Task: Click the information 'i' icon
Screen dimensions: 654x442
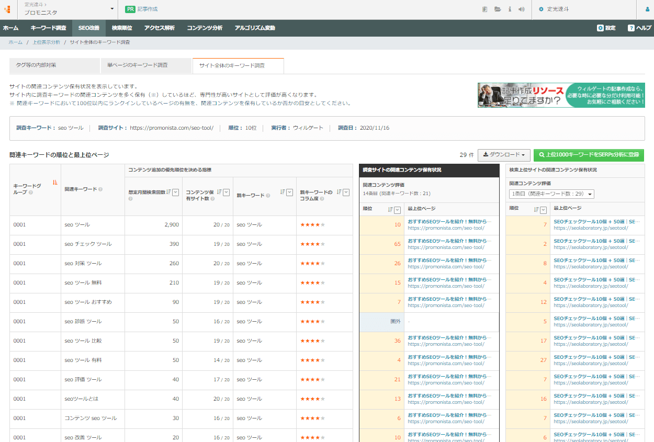Action: click(x=510, y=9)
